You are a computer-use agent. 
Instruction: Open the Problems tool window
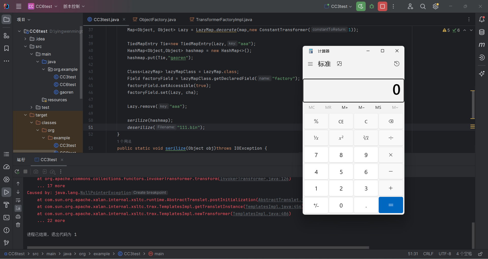(x=7, y=230)
